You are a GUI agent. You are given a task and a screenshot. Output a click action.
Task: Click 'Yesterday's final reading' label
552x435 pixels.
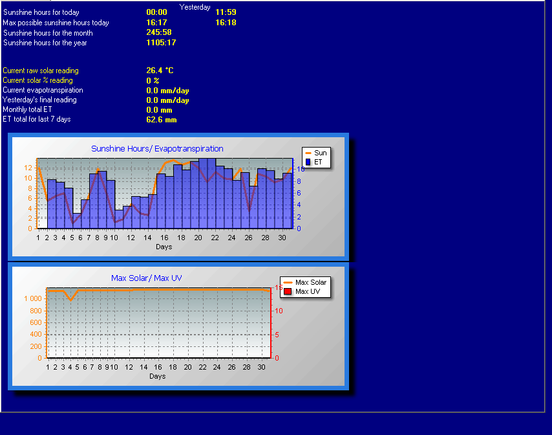tap(39, 100)
